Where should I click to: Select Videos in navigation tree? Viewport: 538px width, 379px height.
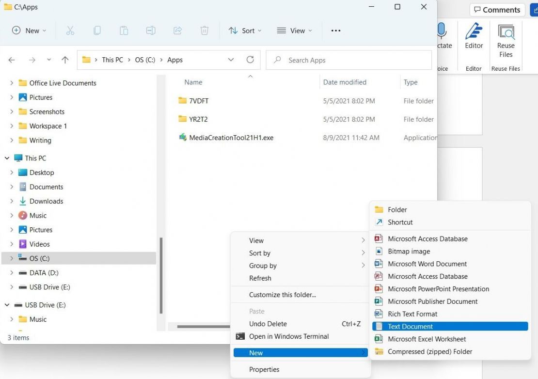[x=39, y=244]
